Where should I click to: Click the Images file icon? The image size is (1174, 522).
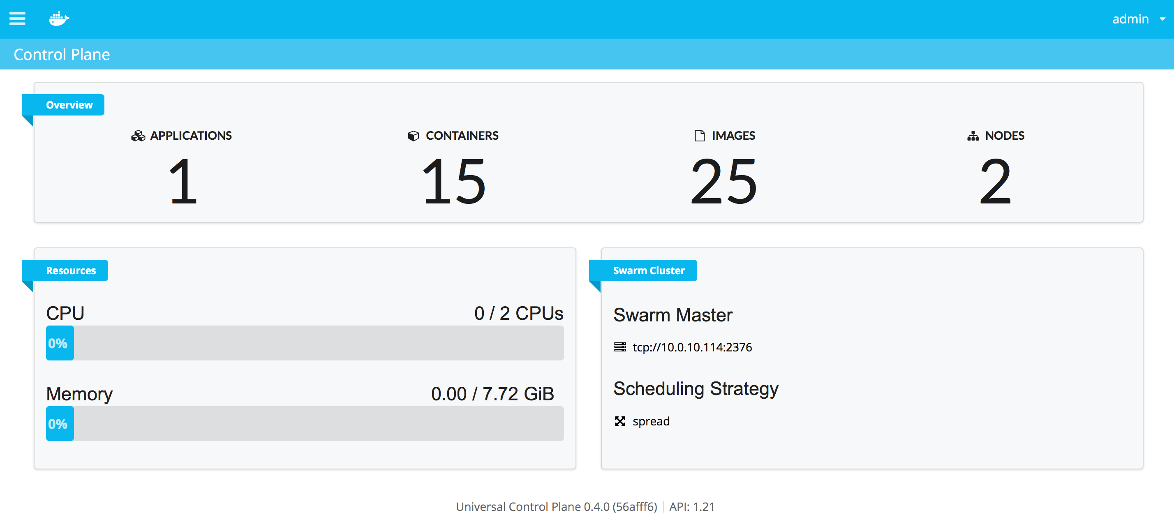click(700, 136)
